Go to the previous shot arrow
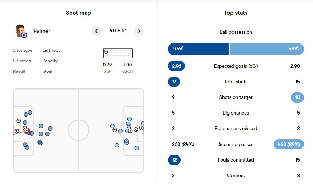This screenshot has width=313, height=187. 96,31
